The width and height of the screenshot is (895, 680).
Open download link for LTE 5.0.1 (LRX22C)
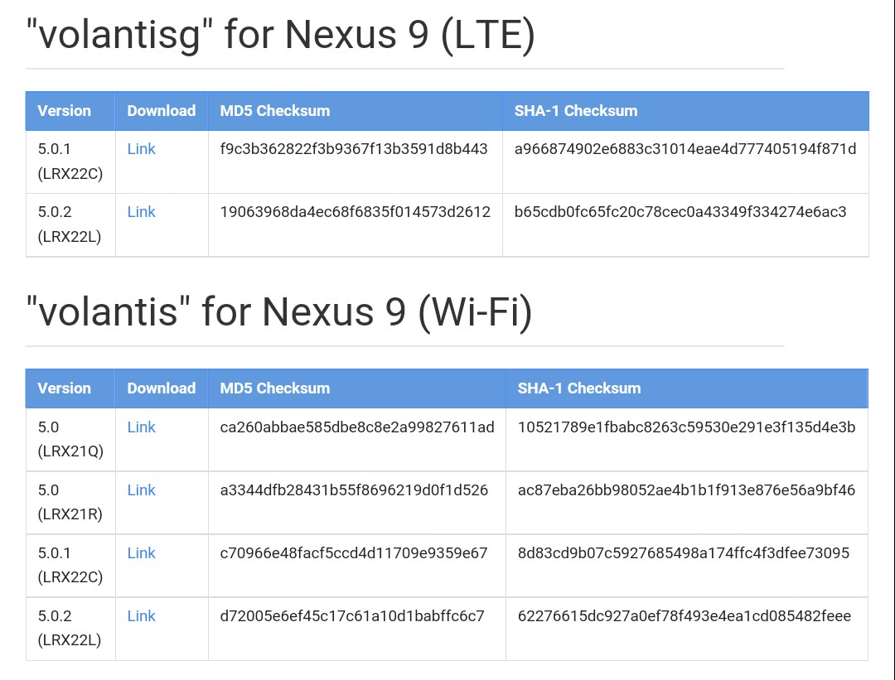click(141, 149)
